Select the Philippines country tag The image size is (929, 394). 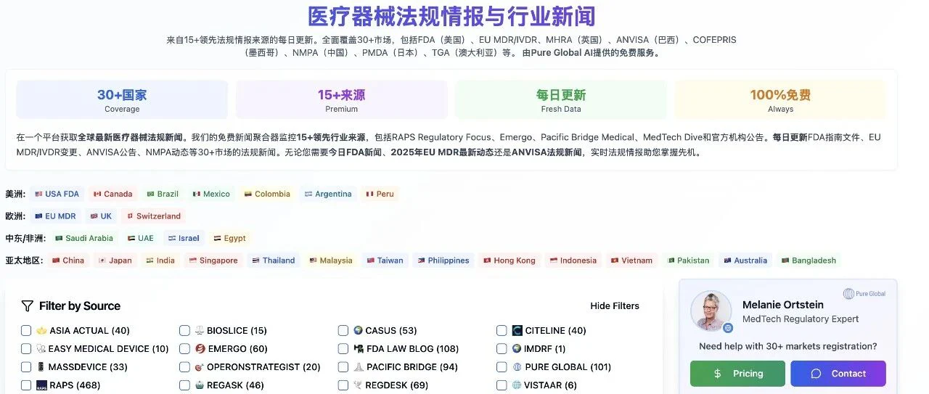[x=443, y=260]
